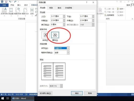The height and width of the screenshot is (101, 134).
Task: Switch to the 文档网格 document grid tab
Action: click(x=68, y=8)
